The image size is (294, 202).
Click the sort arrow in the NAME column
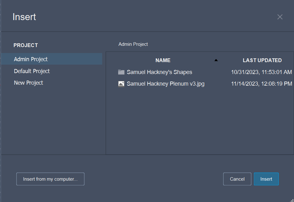tap(216, 60)
